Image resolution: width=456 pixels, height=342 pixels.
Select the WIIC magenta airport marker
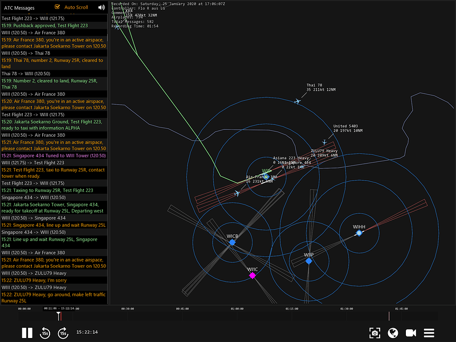(253, 275)
